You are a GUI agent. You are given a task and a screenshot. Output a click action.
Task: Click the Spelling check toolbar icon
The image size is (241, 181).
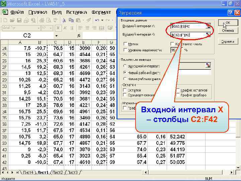[56, 20]
